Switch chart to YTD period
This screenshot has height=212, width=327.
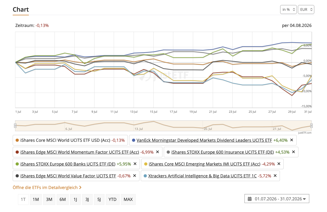[x=112, y=199]
